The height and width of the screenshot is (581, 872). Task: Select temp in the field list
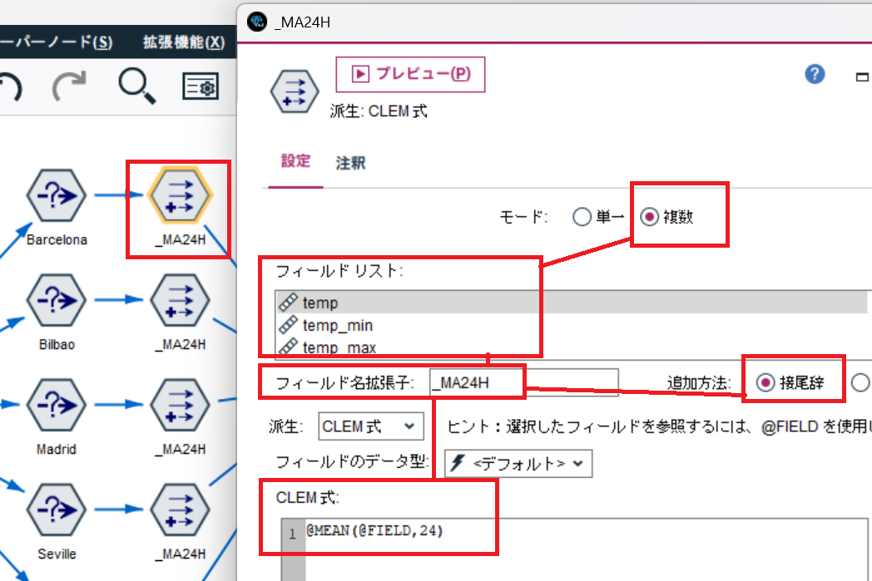pos(572,303)
